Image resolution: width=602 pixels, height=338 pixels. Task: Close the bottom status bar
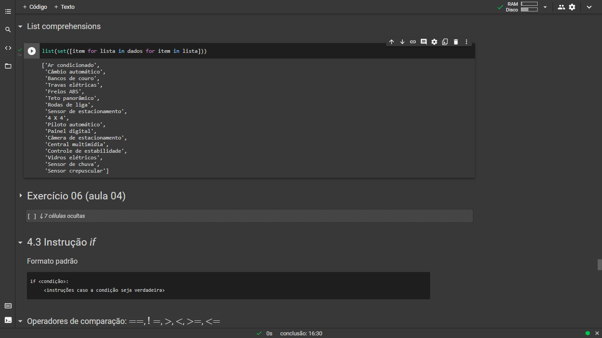596,333
